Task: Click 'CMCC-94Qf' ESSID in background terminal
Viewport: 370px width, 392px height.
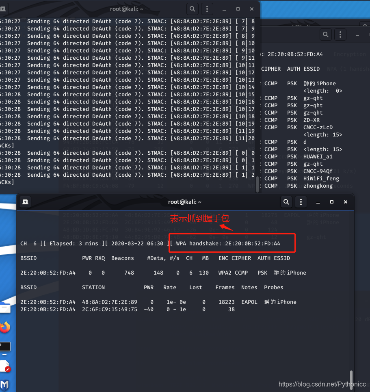Action: (x=318, y=171)
